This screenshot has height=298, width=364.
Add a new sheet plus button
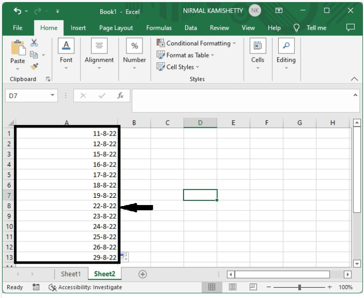point(142,274)
